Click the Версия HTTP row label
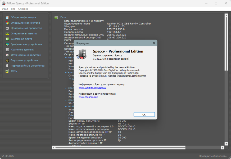 pos(77,123)
